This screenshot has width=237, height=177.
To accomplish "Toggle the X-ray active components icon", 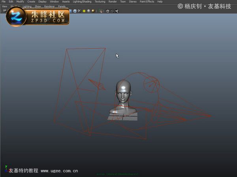I will [x=112, y=11].
